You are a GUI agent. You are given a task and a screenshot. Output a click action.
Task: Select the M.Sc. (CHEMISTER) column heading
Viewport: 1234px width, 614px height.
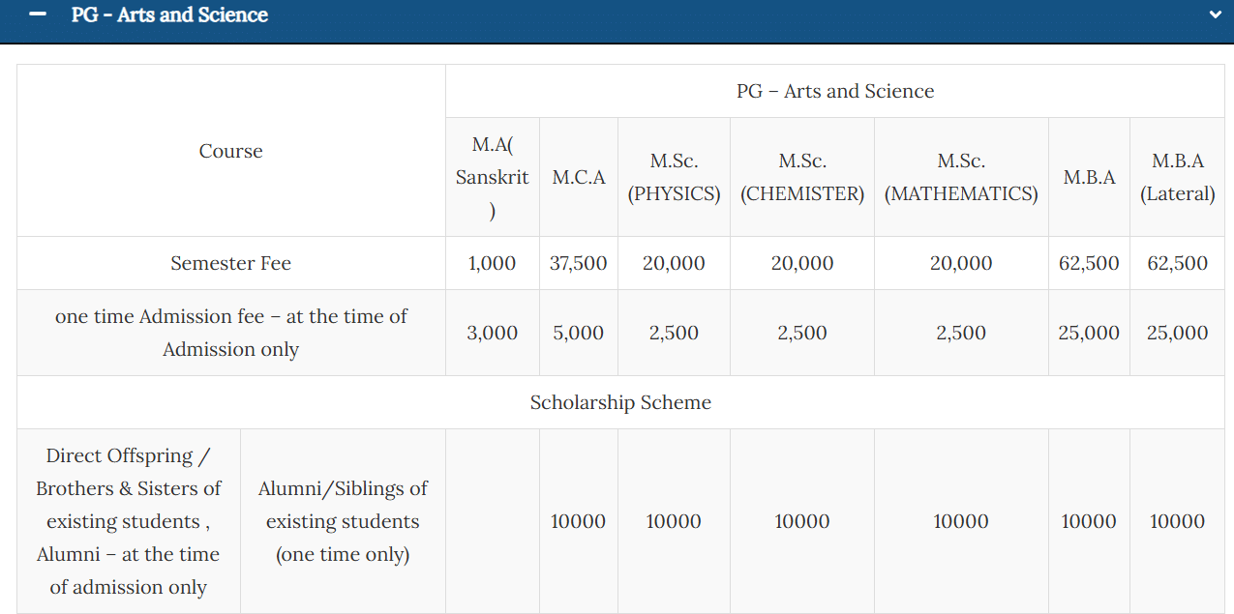pyautogui.click(x=802, y=177)
